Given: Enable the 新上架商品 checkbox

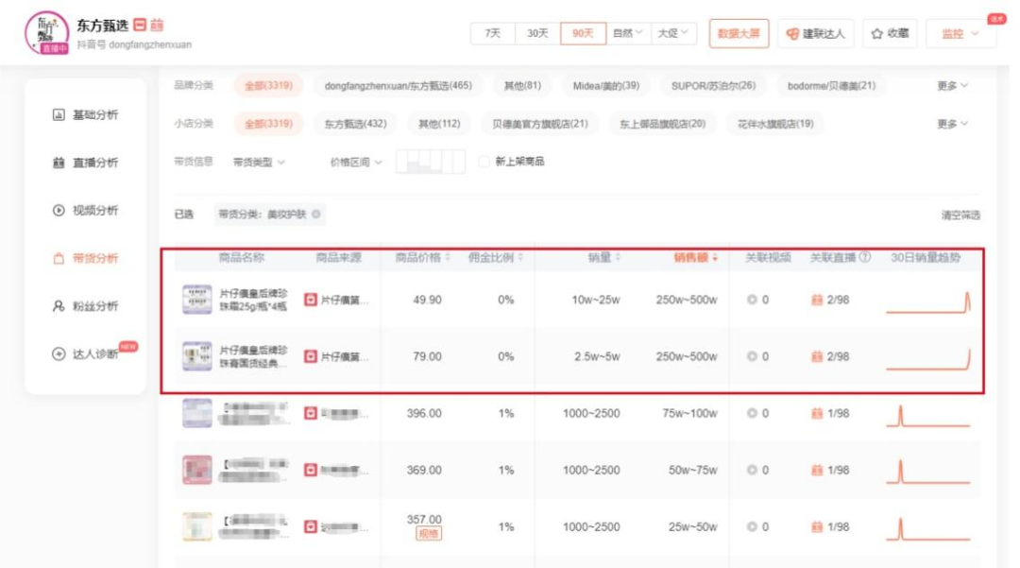Looking at the screenshot, I should [x=484, y=162].
